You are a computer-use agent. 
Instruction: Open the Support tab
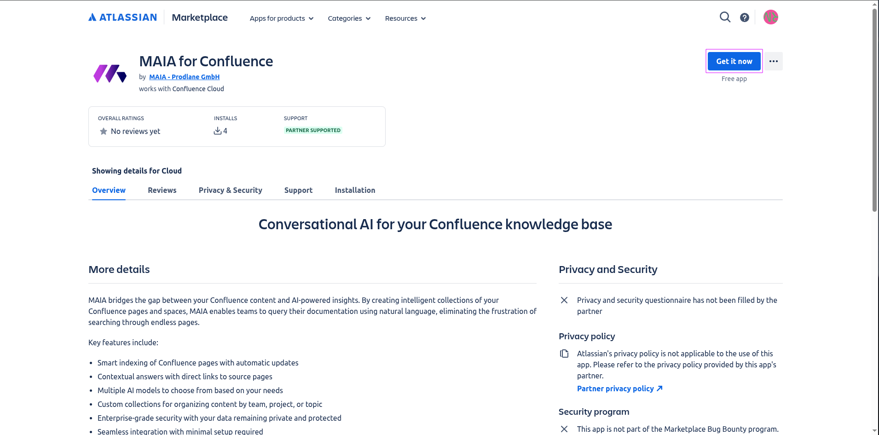(298, 190)
